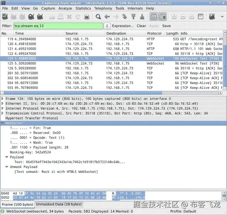Viewport: 227px width, 215px height.
Task: Collapse the WebSocket tree node
Action: pyautogui.click(x=2, y=123)
